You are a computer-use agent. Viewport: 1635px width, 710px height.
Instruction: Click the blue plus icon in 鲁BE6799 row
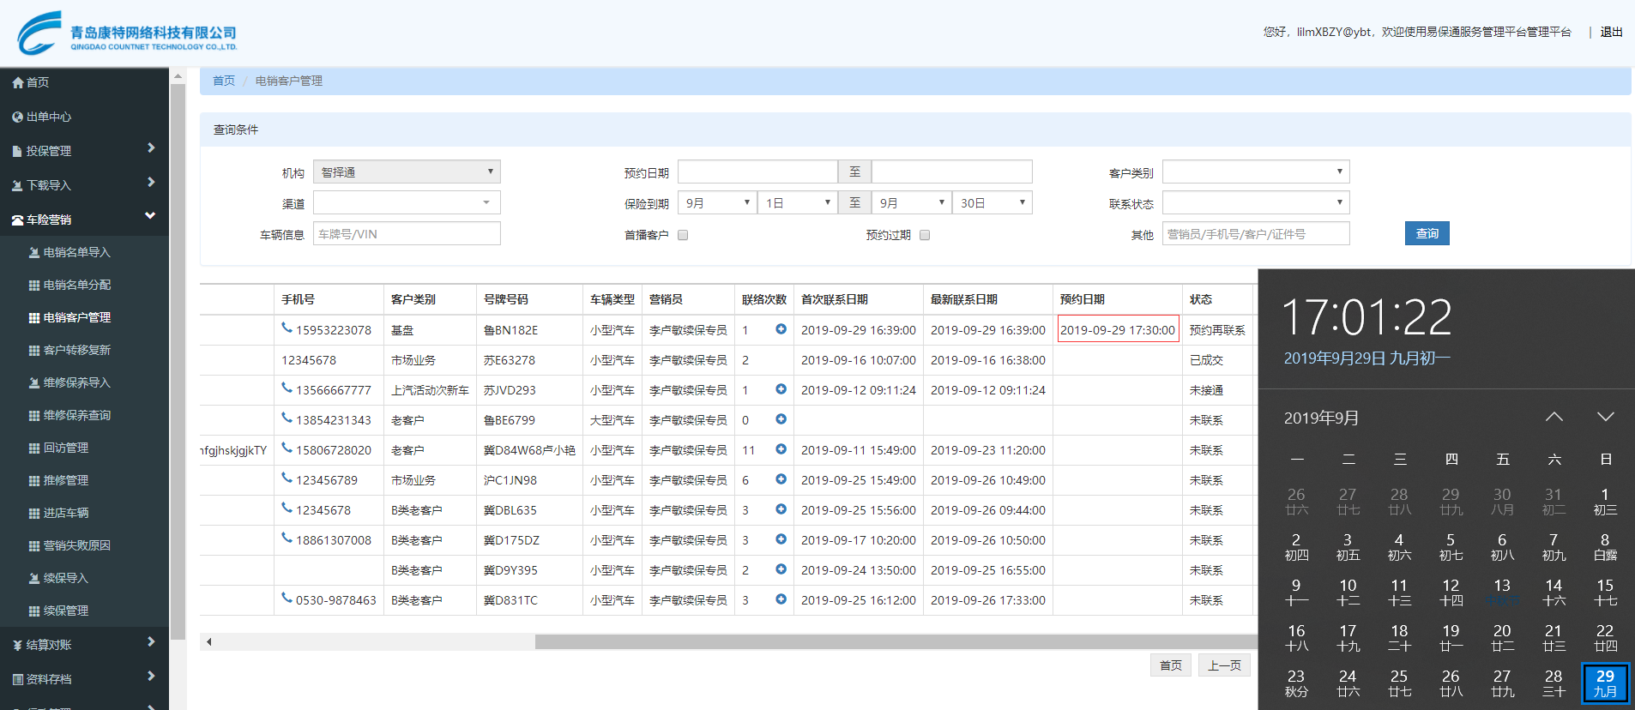pyautogui.click(x=781, y=419)
